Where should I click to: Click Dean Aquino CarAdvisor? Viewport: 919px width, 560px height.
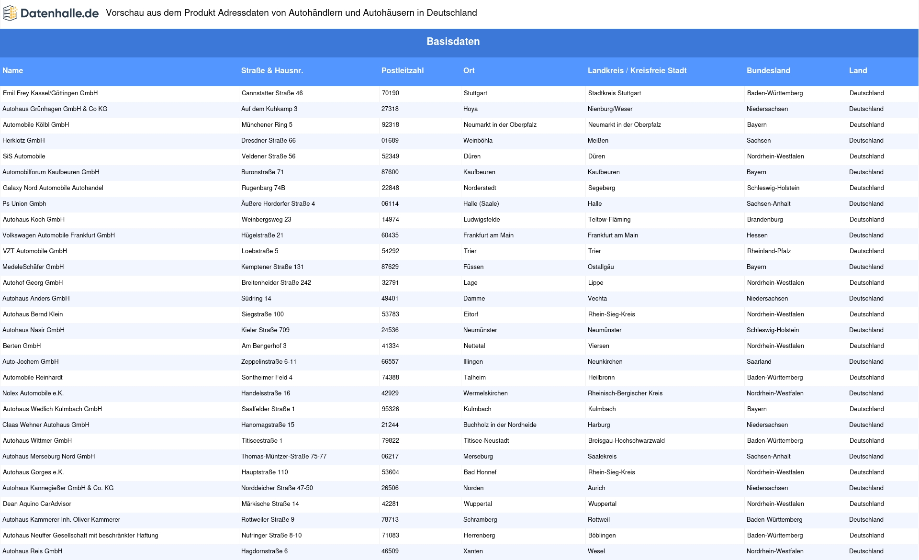(x=37, y=504)
